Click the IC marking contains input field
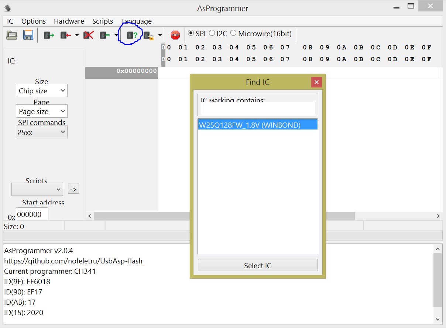Screen dimensions: 446x328 pos(258,108)
